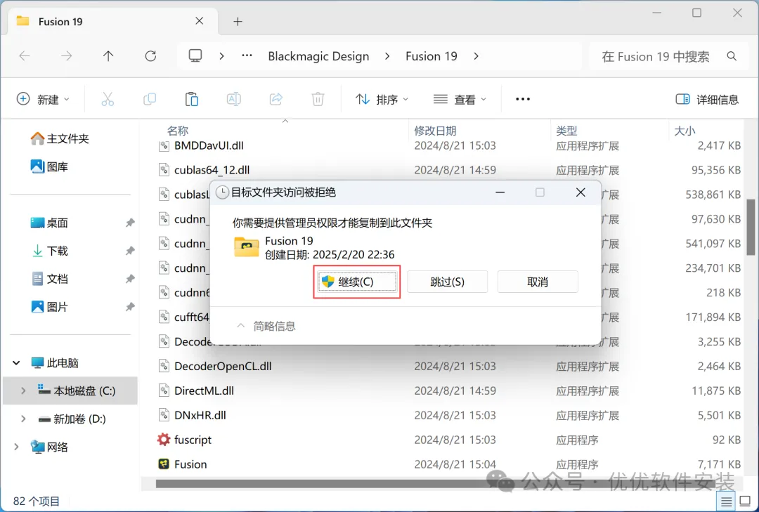
Task: Expand 新加卷 (D:) tree node
Action: coord(22,419)
